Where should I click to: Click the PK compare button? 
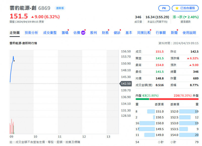(x=164, y=8)
